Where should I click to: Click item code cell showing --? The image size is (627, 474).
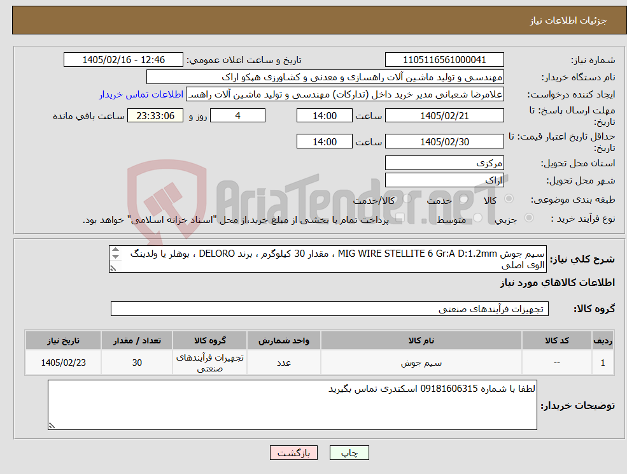(556, 363)
